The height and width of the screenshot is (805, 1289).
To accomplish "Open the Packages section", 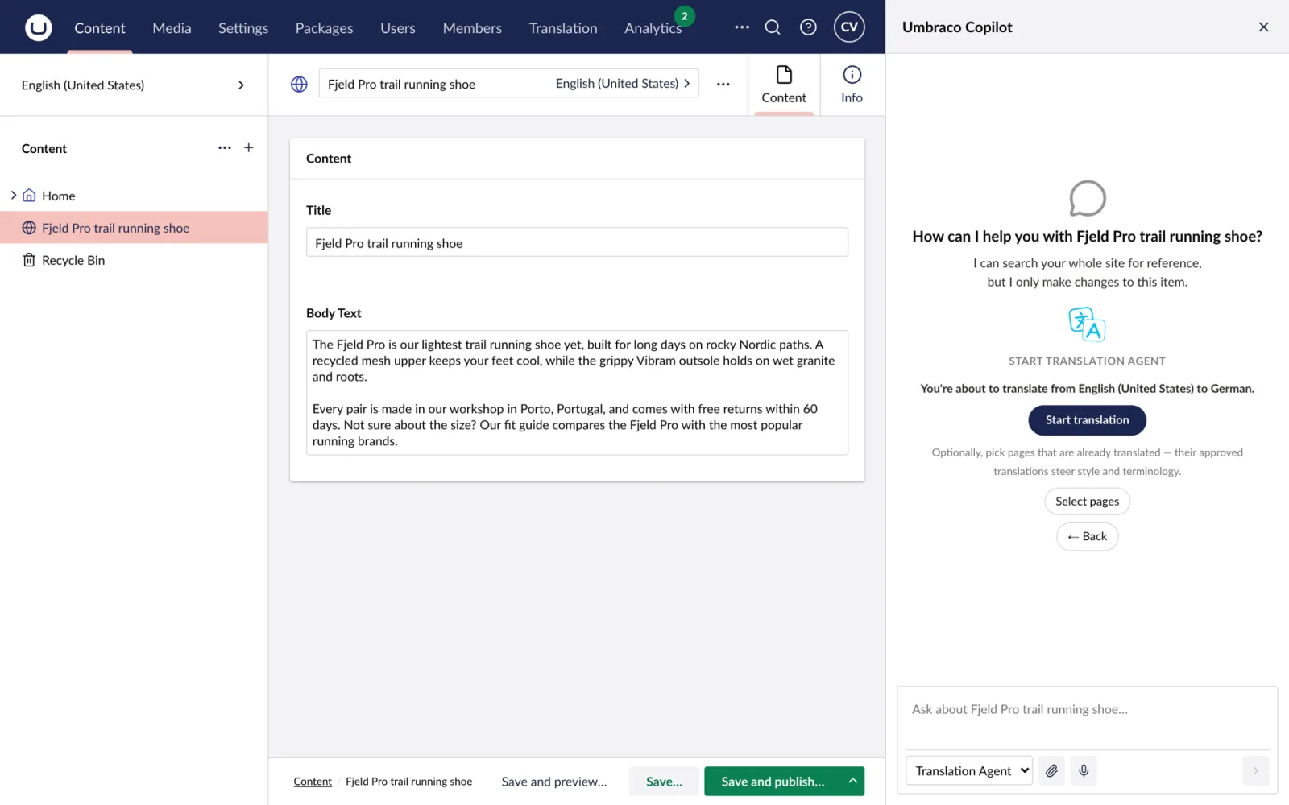I will [324, 28].
